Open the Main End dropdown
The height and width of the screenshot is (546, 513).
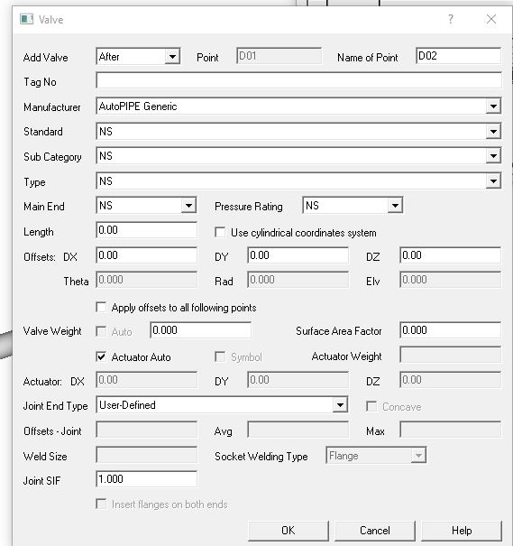(188, 206)
